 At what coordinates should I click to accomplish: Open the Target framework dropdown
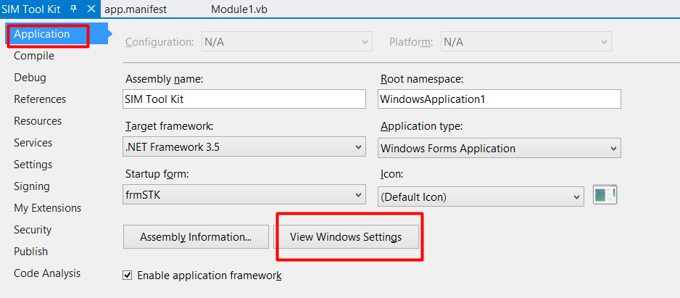tap(245, 148)
